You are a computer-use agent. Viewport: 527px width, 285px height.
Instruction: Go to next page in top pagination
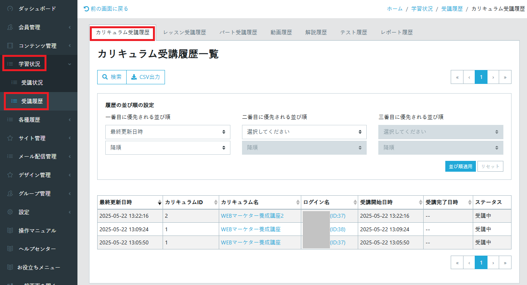click(x=493, y=77)
